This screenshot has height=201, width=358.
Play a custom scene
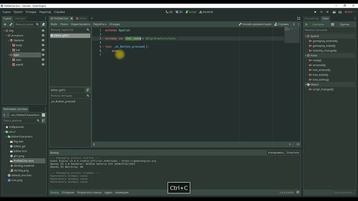click(x=340, y=12)
